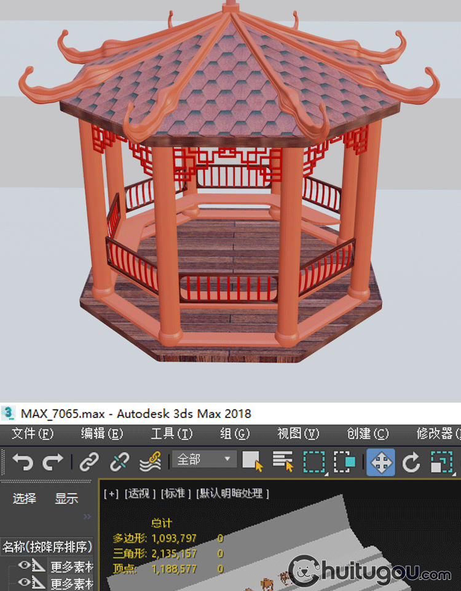Open the 组(G) menu
The width and height of the screenshot is (461, 591).
235,433
